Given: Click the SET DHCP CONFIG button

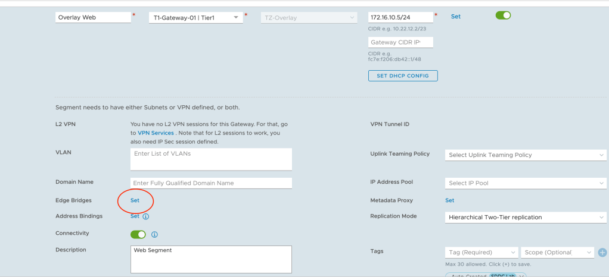Looking at the screenshot, I should [403, 75].
